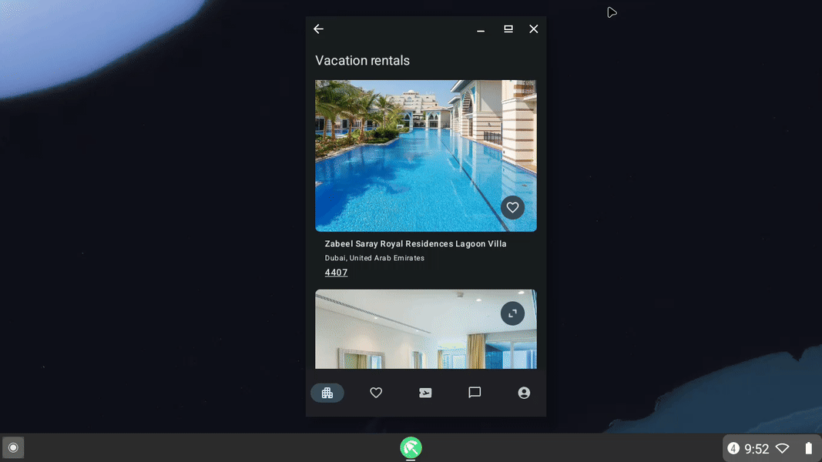
Task: Expand the second rental photo fullscreen
Action: click(x=512, y=313)
